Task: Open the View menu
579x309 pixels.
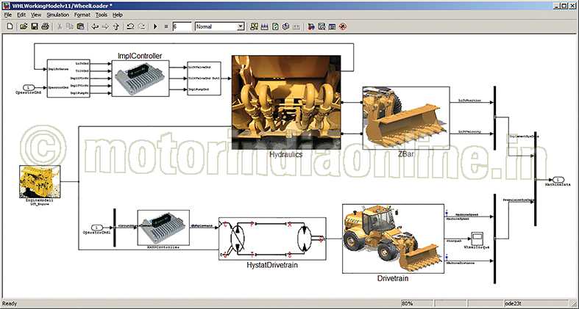Action: 36,15
